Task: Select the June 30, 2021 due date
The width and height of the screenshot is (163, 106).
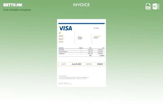Action: tap(77, 64)
